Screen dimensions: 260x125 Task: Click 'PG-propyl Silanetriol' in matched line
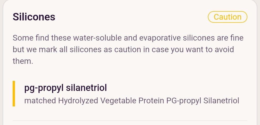pos(203,101)
